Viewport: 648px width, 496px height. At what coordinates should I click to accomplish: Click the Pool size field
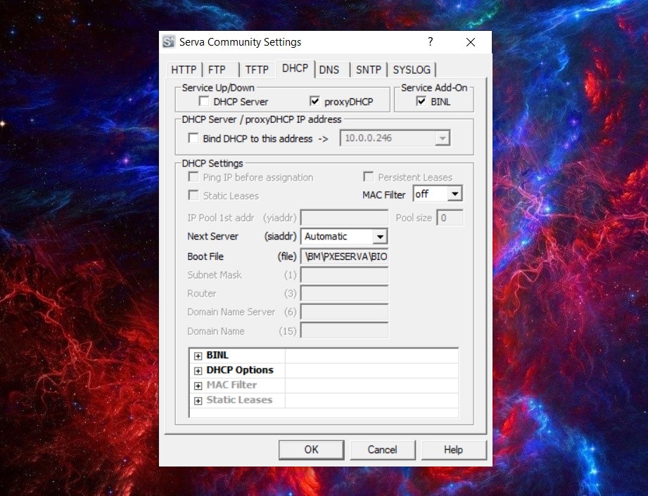tap(450, 218)
